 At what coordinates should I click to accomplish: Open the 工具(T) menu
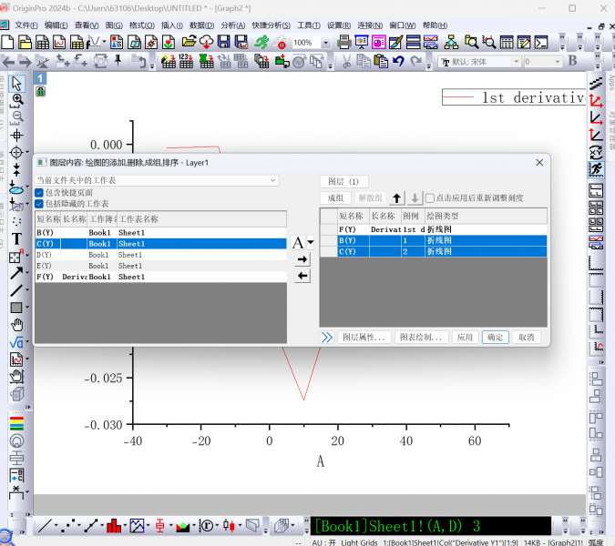[x=309, y=25]
